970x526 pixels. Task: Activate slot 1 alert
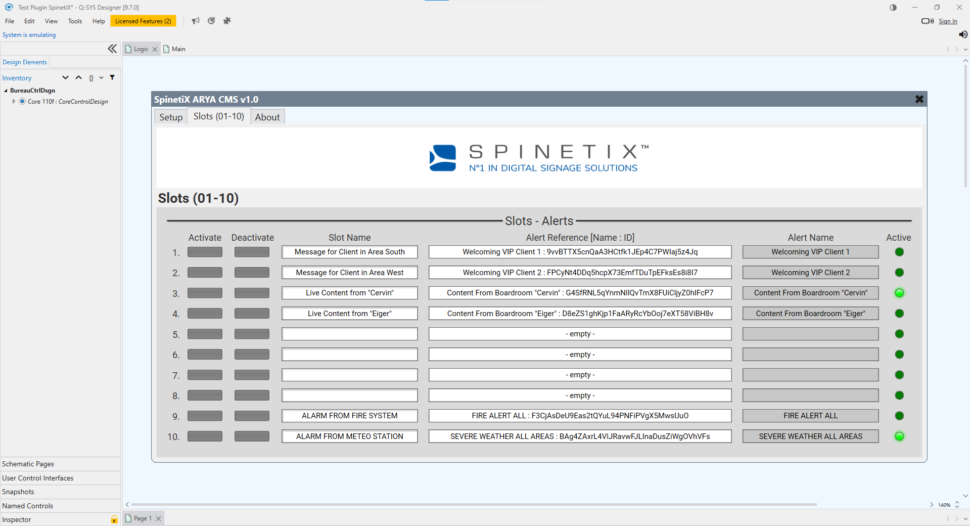[x=205, y=252]
